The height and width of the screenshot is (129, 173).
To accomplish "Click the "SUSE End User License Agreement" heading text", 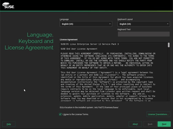I will click(79, 49).
